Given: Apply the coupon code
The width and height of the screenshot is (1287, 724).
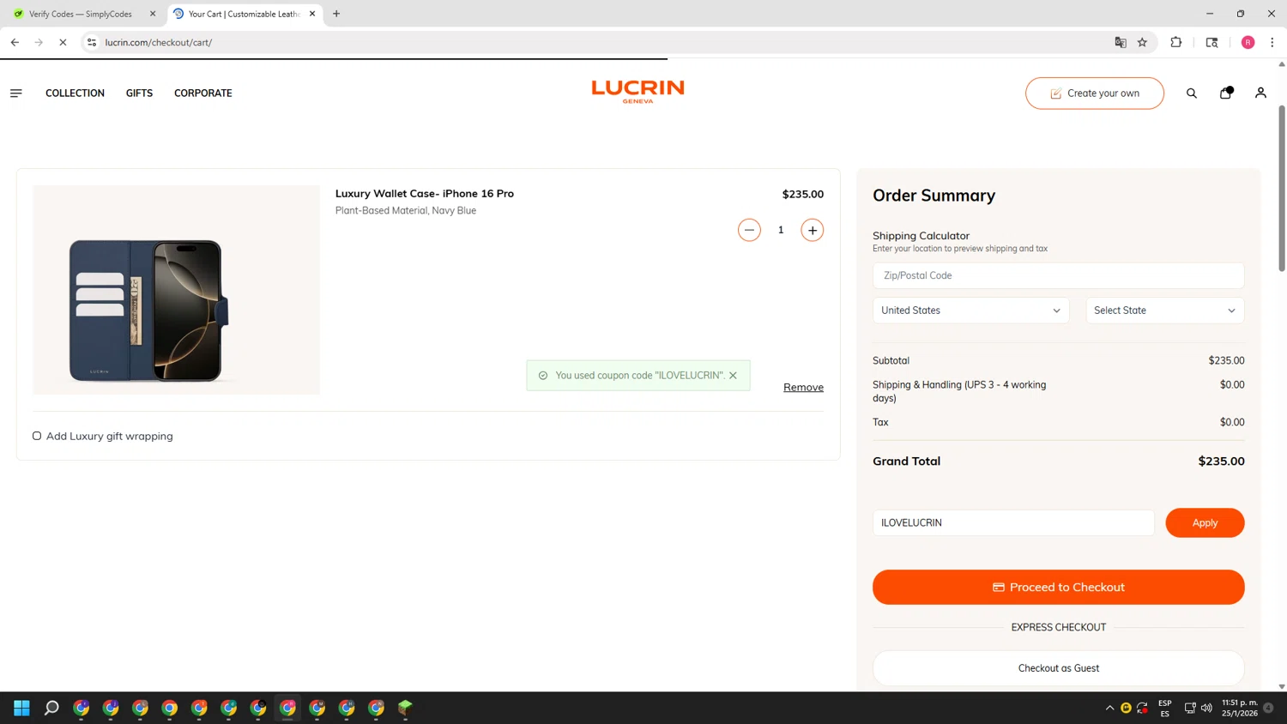Looking at the screenshot, I should (1205, 522).
